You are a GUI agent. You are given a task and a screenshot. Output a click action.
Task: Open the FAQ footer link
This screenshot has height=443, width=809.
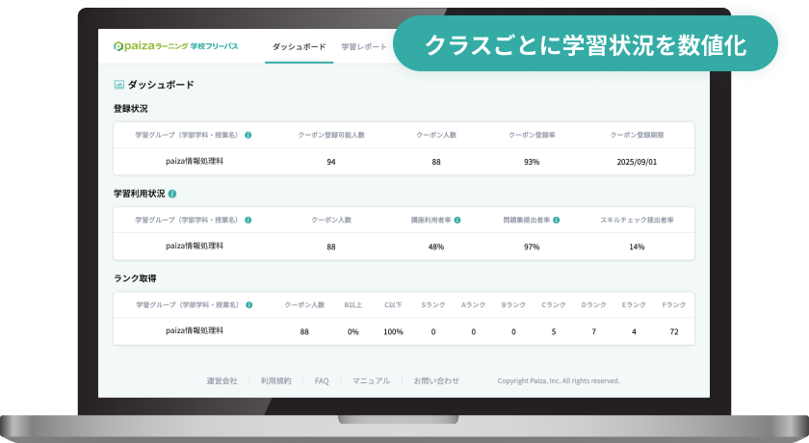[322, 381]
